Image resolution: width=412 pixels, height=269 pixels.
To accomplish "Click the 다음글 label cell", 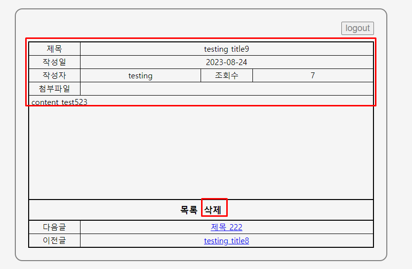I will click(54, 227).
